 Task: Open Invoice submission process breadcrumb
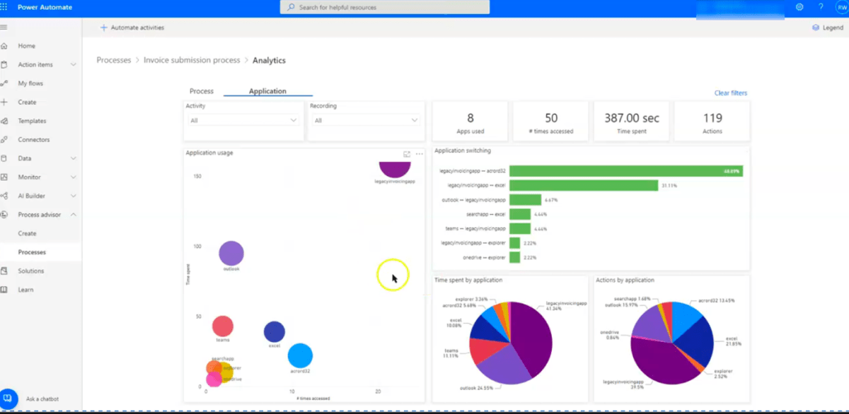[192, 61]
